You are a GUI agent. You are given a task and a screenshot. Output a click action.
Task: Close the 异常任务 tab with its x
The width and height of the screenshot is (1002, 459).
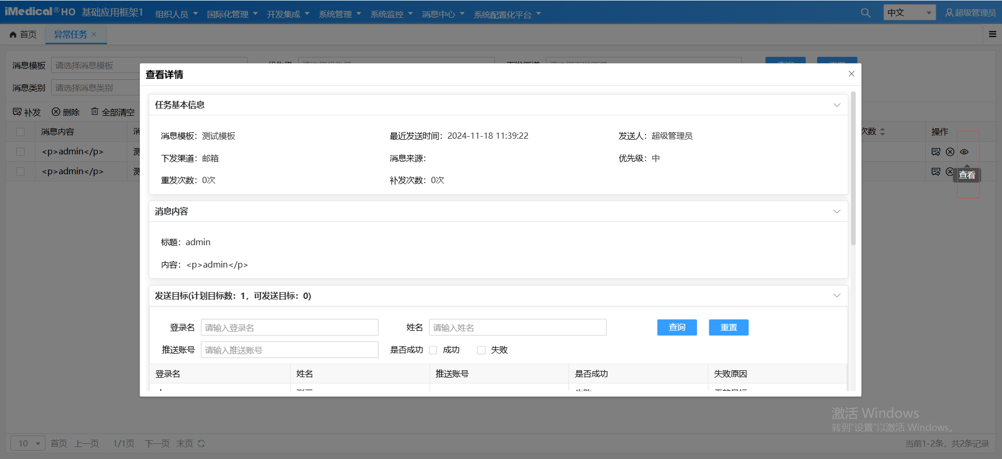coord(94,34)
